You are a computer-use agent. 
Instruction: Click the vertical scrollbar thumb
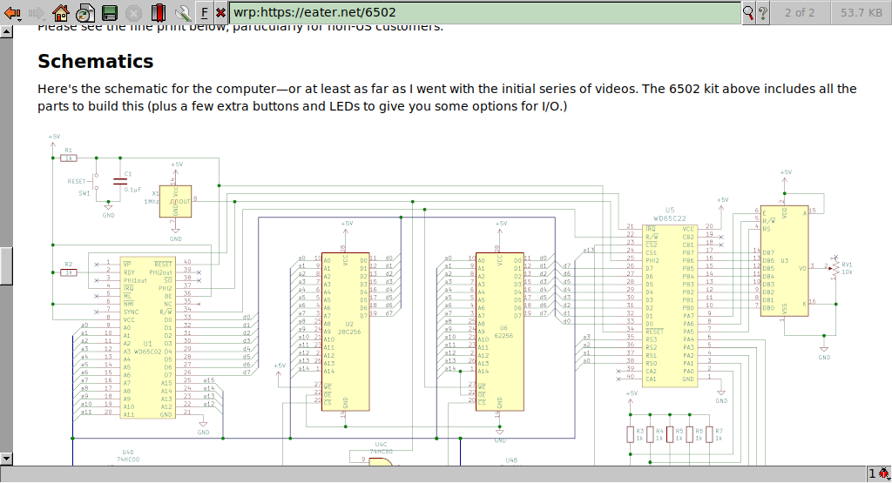pos(6,266)
